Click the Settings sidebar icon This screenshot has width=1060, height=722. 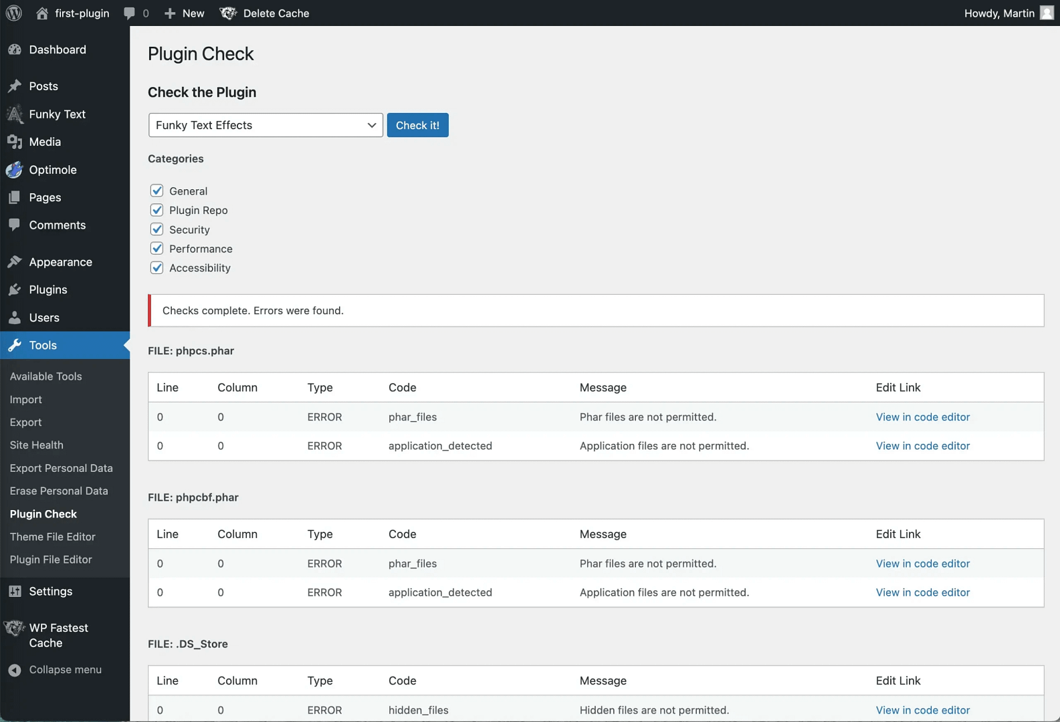(15, 591)
